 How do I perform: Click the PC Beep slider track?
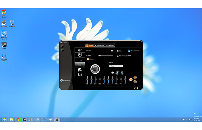(x=105, y=56)
